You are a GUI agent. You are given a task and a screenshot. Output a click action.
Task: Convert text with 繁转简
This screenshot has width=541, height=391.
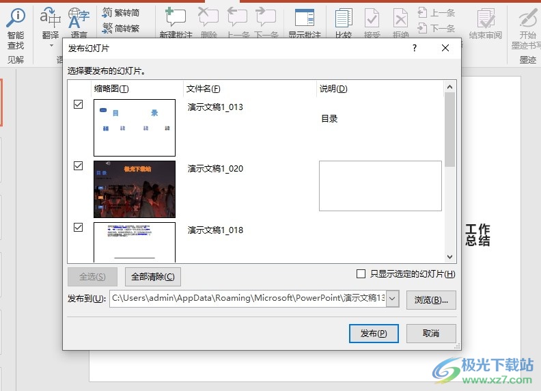121,13
